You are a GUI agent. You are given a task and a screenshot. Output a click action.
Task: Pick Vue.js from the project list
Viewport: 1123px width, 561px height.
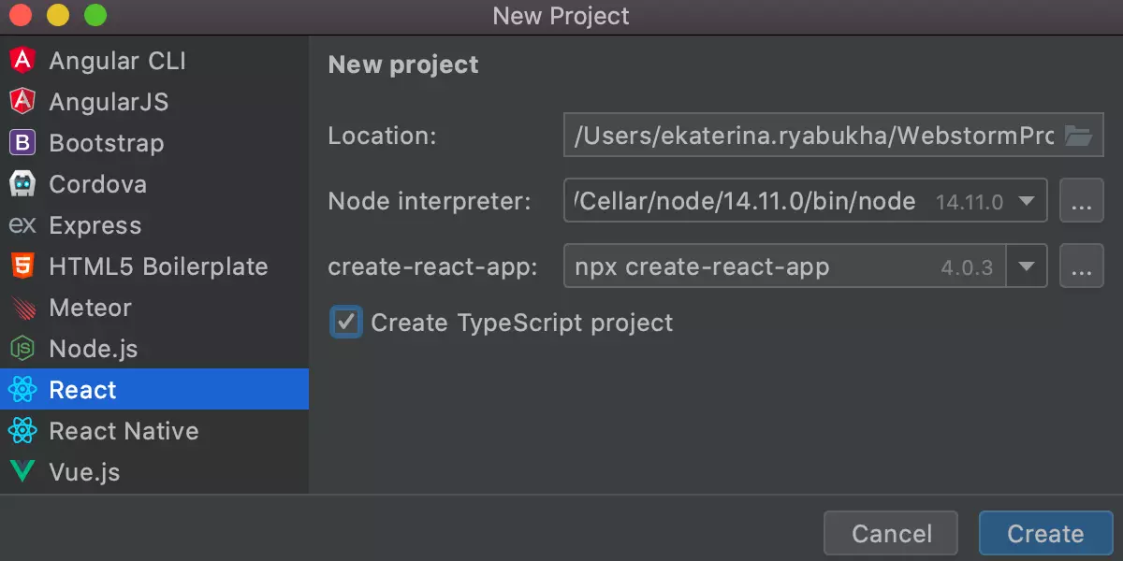point(154,472)
